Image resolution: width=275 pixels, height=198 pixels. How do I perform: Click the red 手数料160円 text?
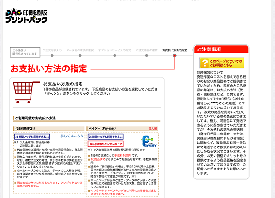[x=122, y=155]
